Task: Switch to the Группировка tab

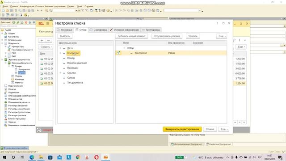Action: pos(151,30)
